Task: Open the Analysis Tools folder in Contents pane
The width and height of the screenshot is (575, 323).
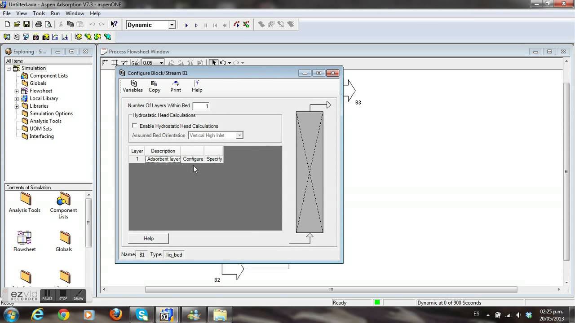Action: 25,203
